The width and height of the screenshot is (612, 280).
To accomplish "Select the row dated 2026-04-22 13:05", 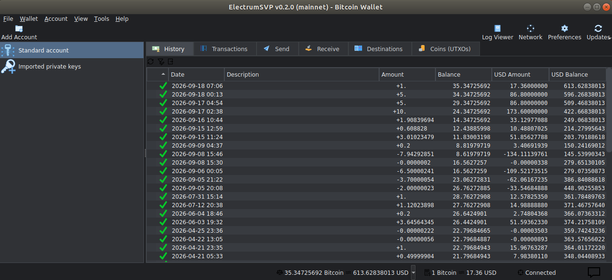I will pyautogui.click(x=376, y=239).
